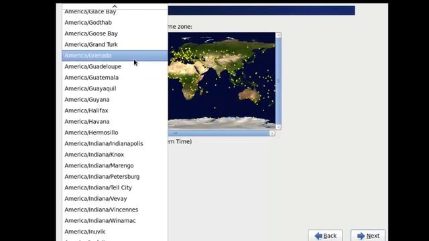Choose America/Indiana/Tell City entry
The image size is (429, 241).
pyautogui.click(x=115, y=187)
